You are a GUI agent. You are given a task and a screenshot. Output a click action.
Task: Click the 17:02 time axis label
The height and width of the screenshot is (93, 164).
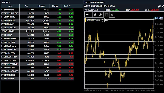[x=153, y=91]
